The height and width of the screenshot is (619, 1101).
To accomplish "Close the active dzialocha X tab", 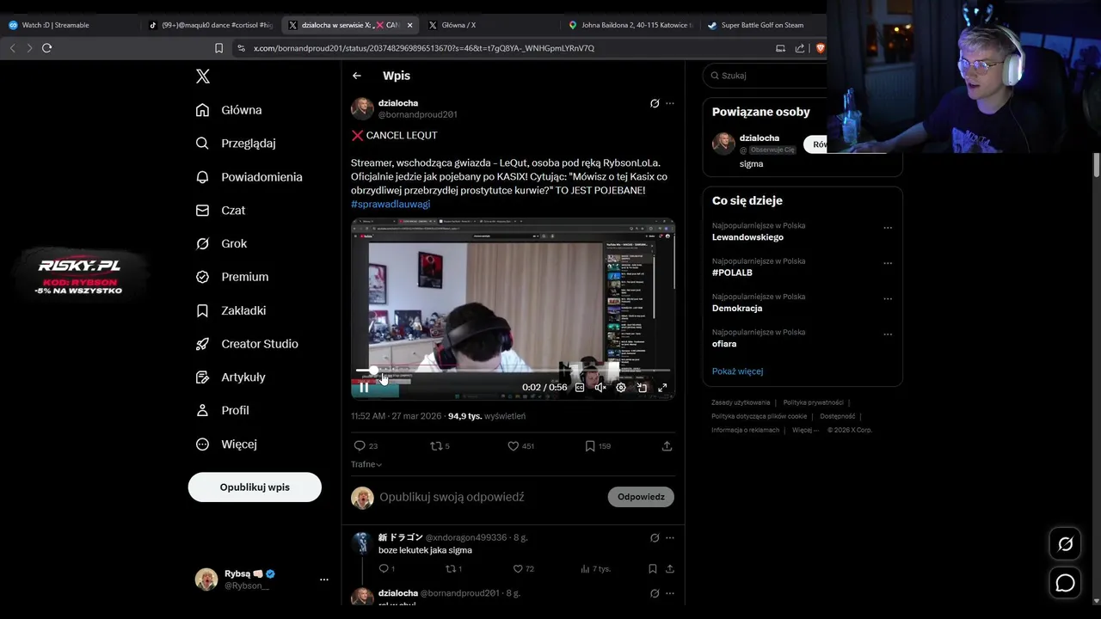I will [409, 25].
